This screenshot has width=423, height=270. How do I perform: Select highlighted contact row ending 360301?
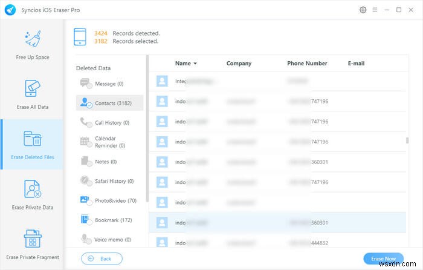click(x=277, y=222)
